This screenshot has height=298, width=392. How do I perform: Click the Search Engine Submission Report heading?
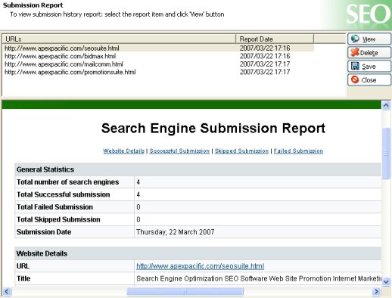coord(213,129)
